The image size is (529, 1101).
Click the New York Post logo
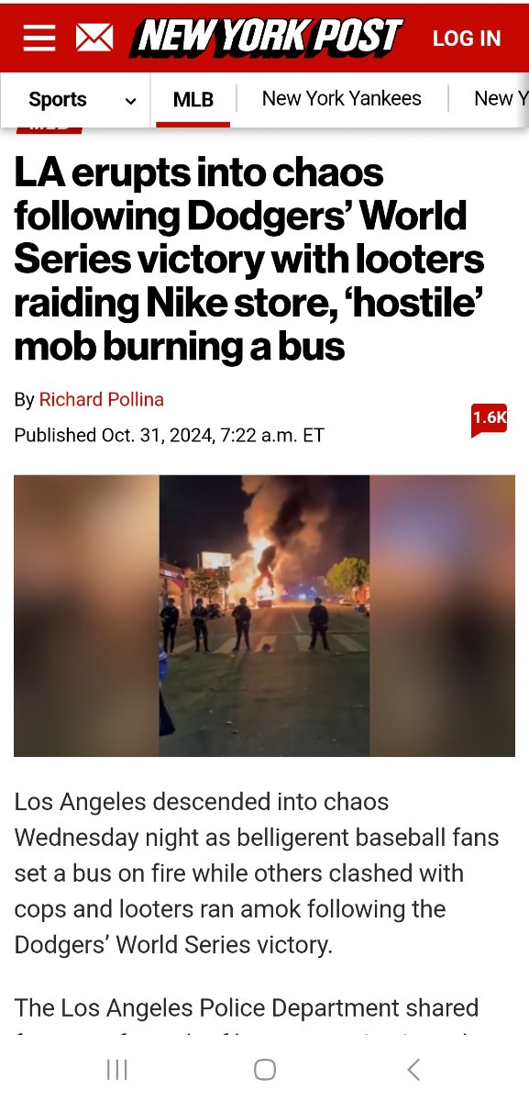267,38
